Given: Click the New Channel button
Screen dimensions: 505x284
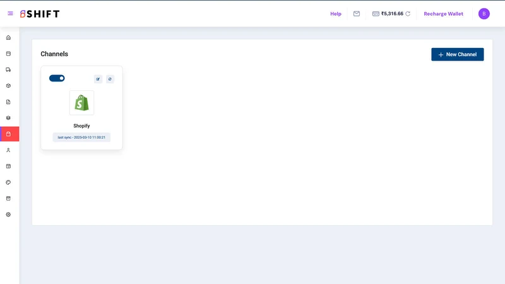Looking at the screenshot, I should 457,54.
